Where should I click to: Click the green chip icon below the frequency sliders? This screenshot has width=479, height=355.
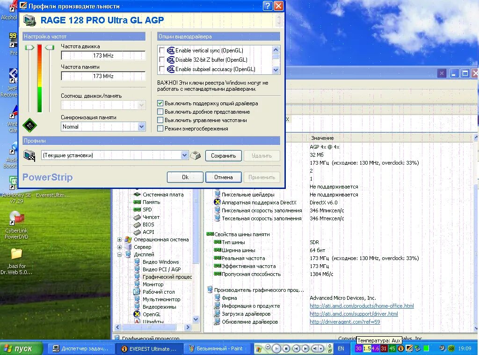tap(29, 125)
